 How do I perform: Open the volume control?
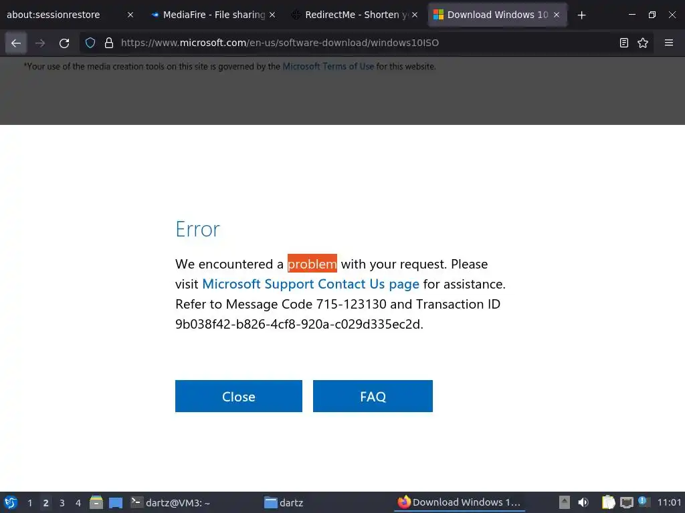point(583,502)
